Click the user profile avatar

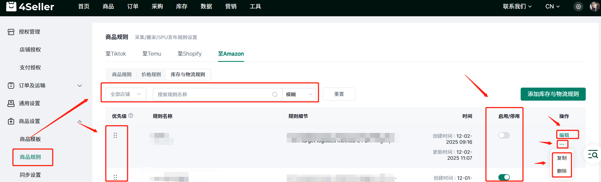pos(594,7)
